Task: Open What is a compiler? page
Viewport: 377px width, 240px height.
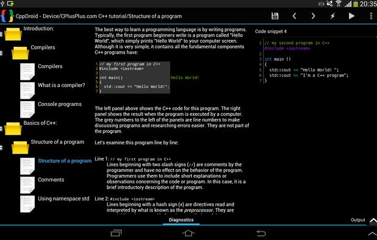Action: click(62, 85)
